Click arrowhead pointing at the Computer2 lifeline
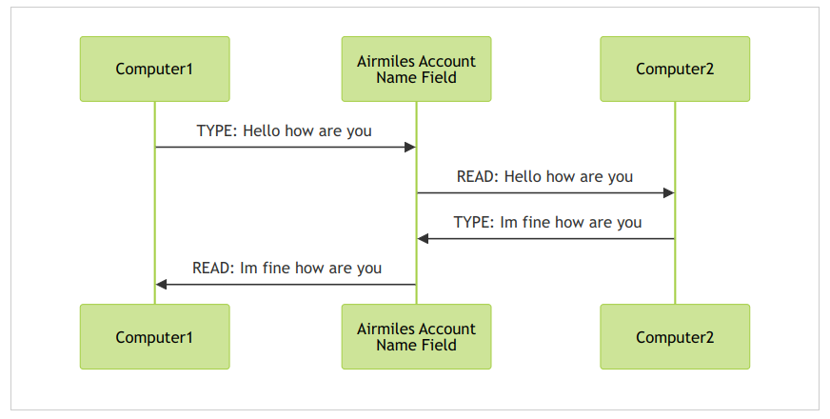Screen dimensions: 830x419 click(x=669, y=192)
